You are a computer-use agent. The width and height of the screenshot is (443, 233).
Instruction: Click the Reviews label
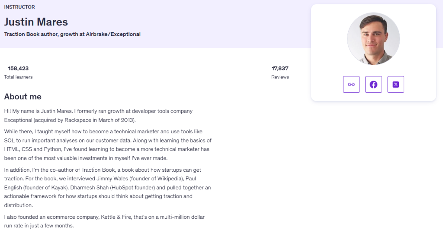280,77
